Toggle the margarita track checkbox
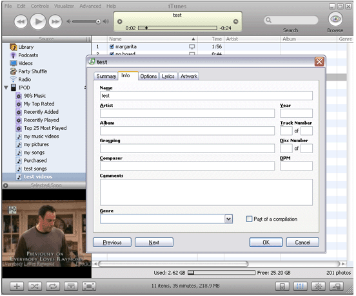Screen dimensions: 356x296 112,47
